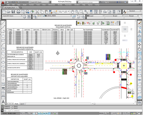Open the Help question mark icon
143x115 pixels.
119,12
